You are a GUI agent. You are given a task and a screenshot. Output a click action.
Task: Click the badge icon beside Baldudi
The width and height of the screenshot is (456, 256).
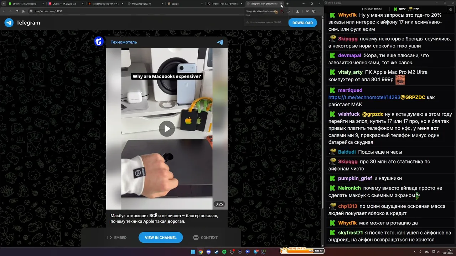pos(332,152)
